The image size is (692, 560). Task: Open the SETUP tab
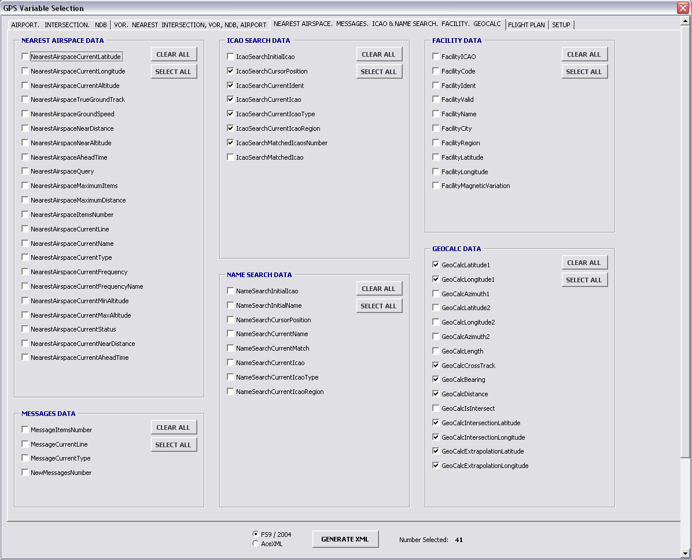point(561,25)
